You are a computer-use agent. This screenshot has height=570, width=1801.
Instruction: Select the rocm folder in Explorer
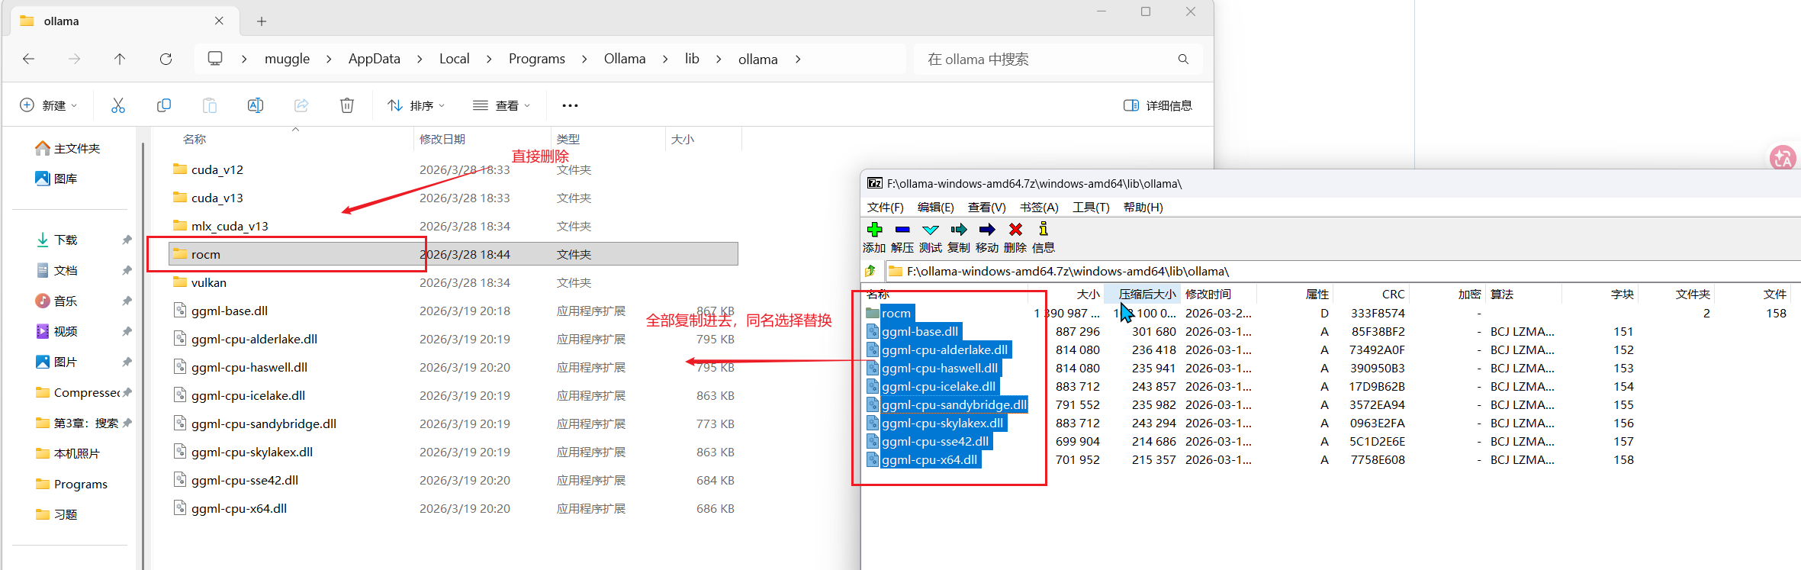point(453,254)
